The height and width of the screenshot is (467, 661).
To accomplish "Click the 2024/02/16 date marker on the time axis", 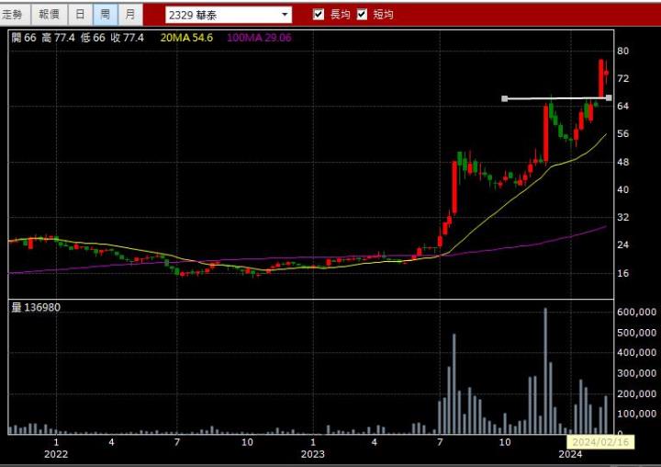I will click(x=599, y=441).
